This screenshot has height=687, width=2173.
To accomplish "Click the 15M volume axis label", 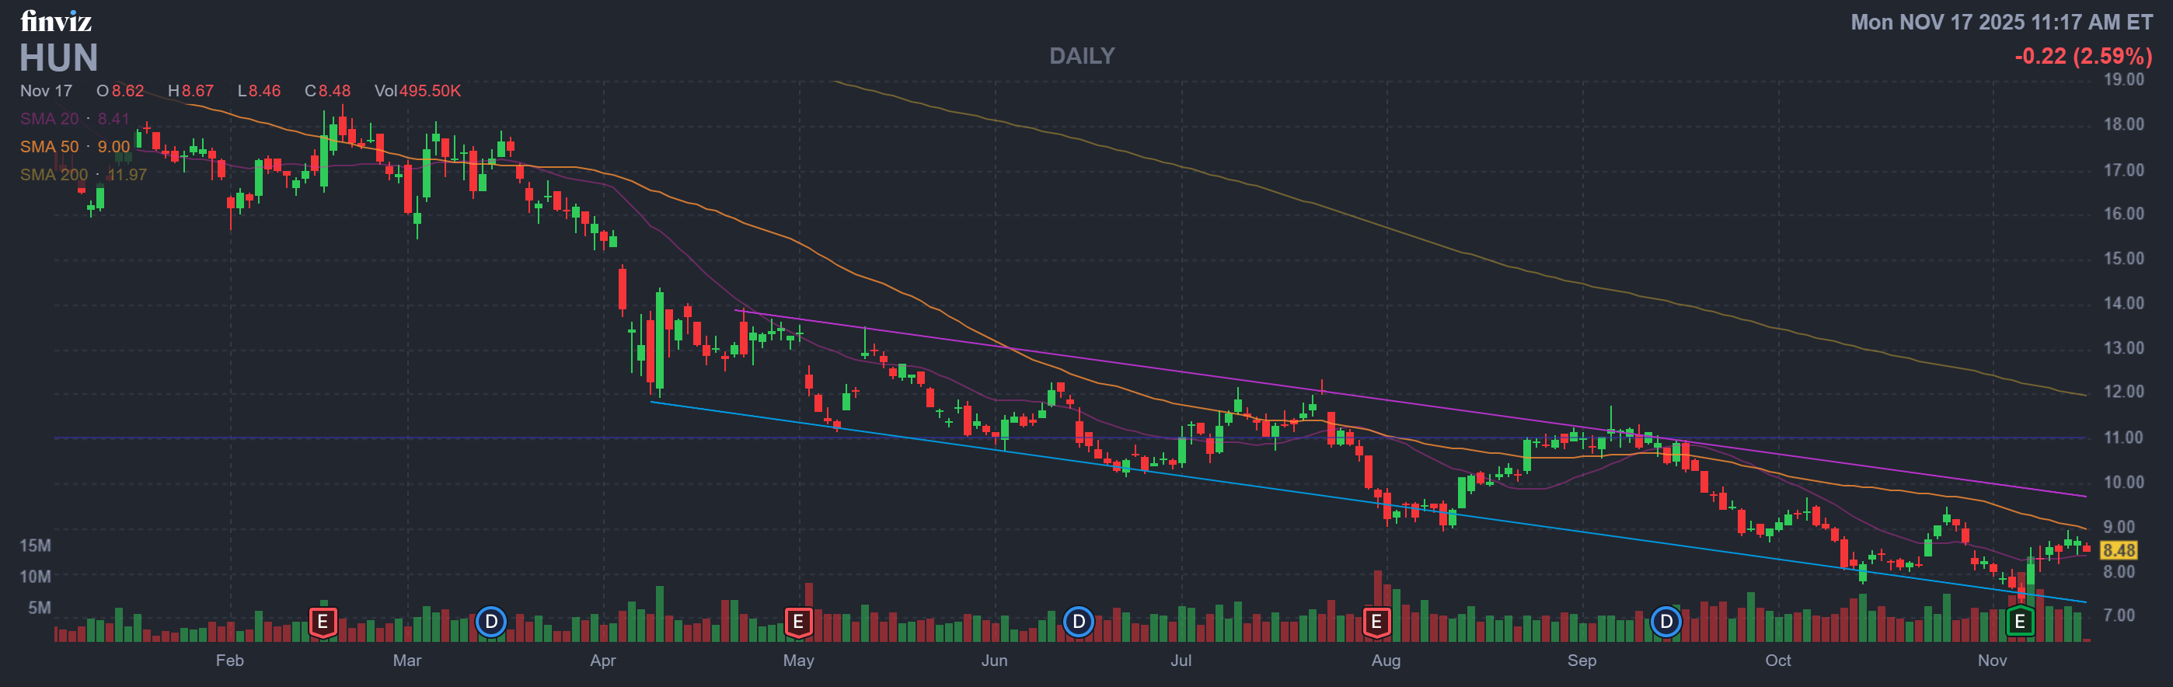I will 36,546.
